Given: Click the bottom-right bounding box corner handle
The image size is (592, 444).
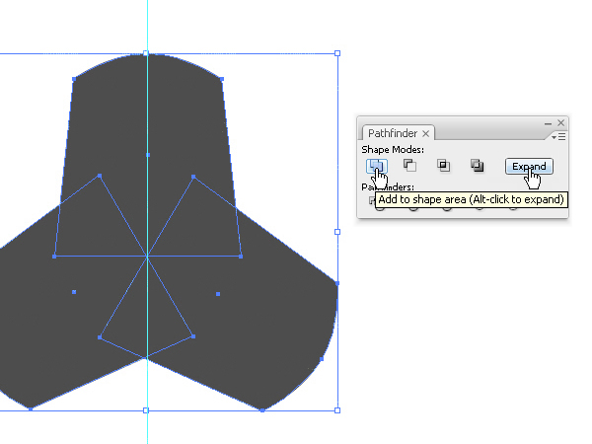Looking at the screenshot, I should point(337,409).
